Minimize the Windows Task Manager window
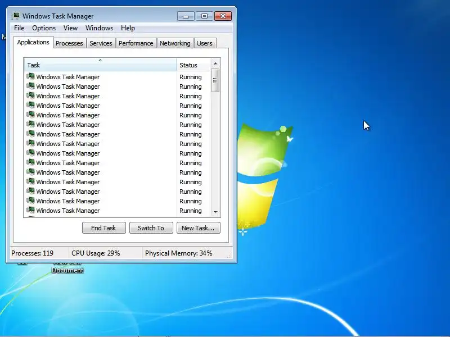Screen dimensions: 450x337 pos(186,16)
